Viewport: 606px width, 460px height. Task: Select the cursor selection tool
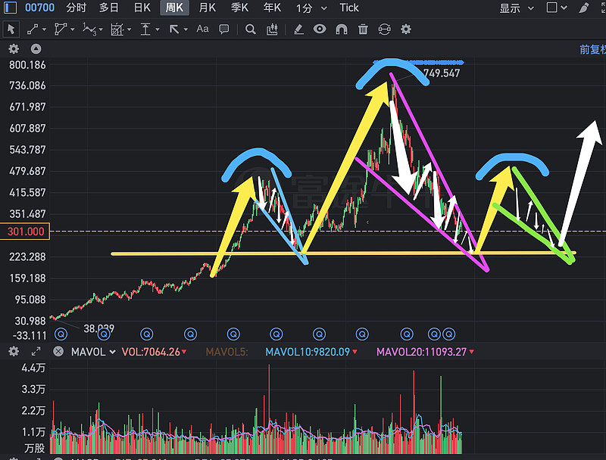pyautogui.click(x=11, y=29)
